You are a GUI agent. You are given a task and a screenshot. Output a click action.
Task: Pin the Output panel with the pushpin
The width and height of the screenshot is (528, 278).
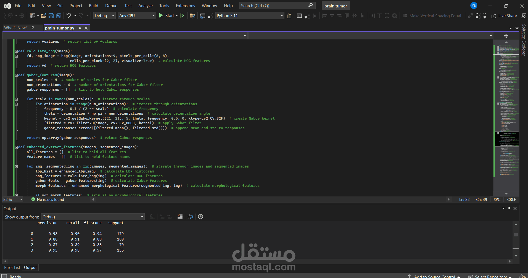tap(509, 209)
